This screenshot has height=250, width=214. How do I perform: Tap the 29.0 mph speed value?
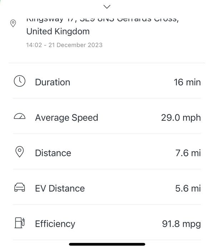coord(181,118)
